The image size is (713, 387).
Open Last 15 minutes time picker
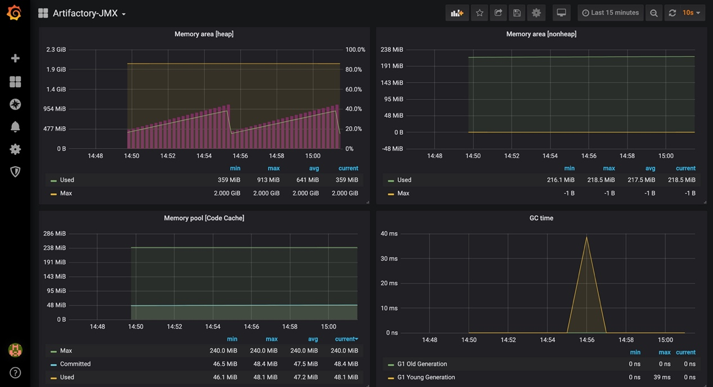pyautogui.click(x=610, y=13)
